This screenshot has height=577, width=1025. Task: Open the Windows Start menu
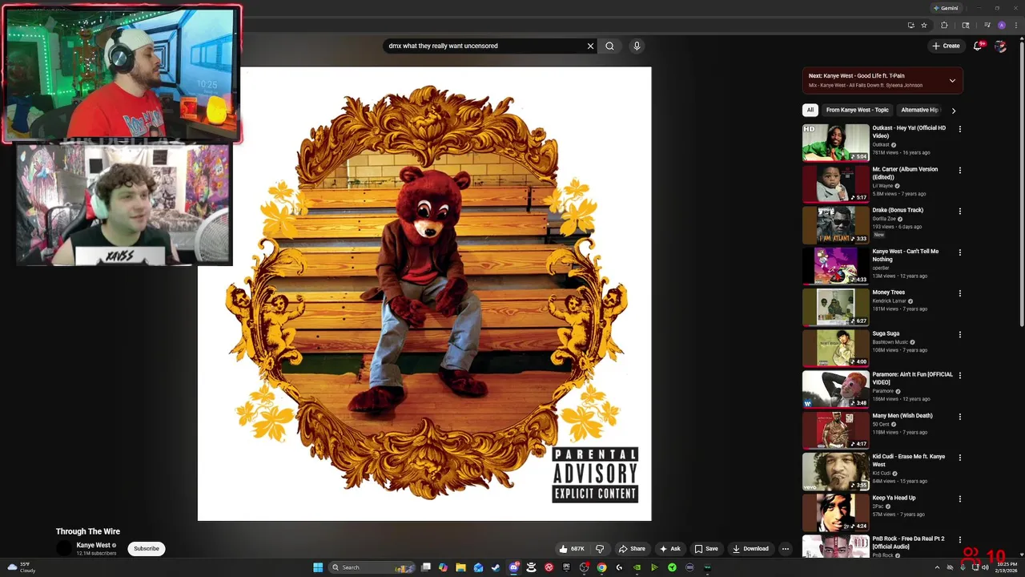point(318,567)
